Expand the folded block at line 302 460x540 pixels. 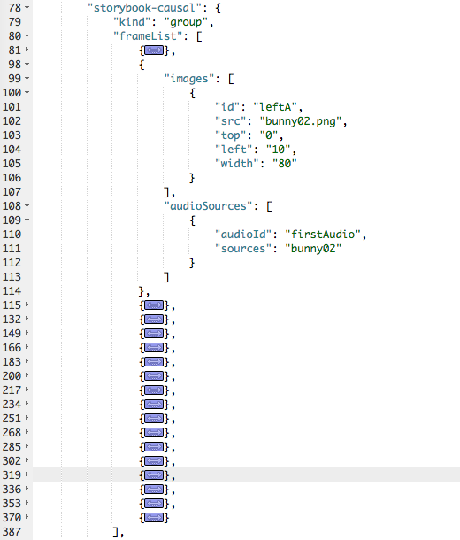pos(27,460)
